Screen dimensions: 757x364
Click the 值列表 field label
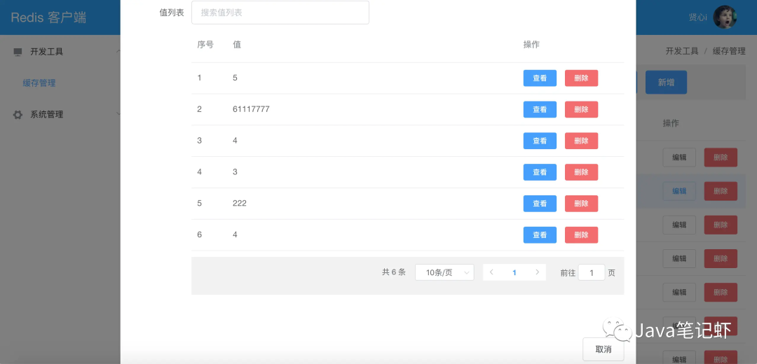click(172, 13)
